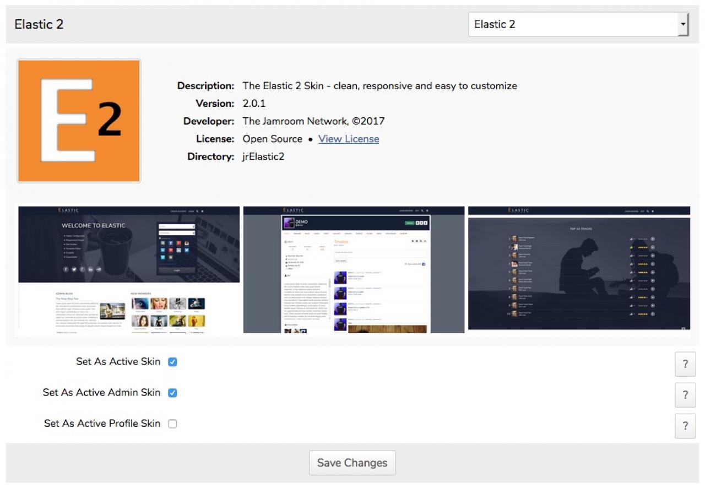Click the directory value "jrElastic2"
Viewport: 705px width, 488px height.
tap(264, 156)
